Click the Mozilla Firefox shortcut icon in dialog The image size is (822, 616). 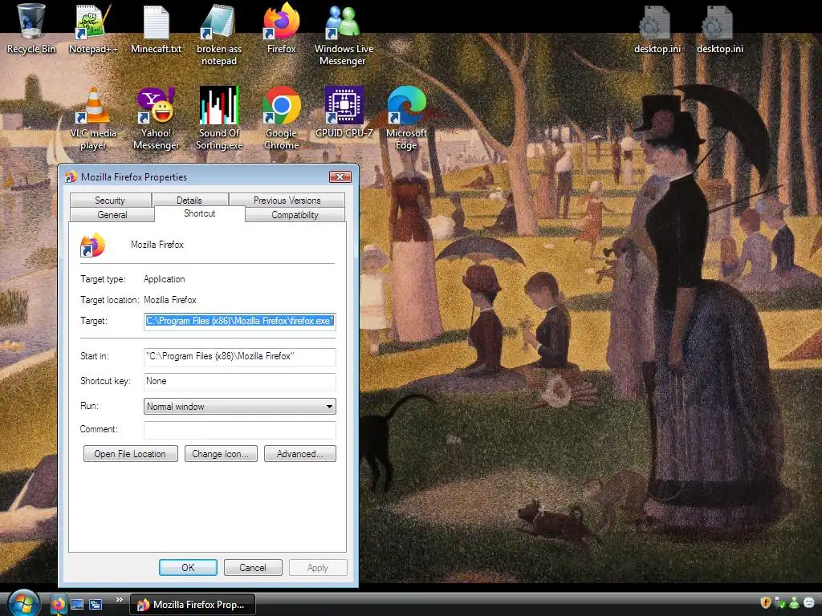93,245
